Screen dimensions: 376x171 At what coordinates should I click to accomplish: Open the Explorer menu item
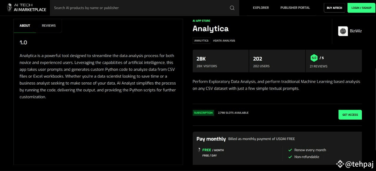[261, 8]
